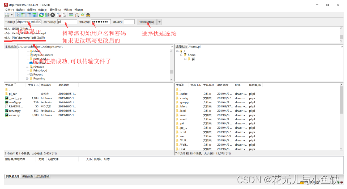Viewport: 347px width, 189px height.
Task: Click the remote file list scrollbar
Action: [342, 100]
